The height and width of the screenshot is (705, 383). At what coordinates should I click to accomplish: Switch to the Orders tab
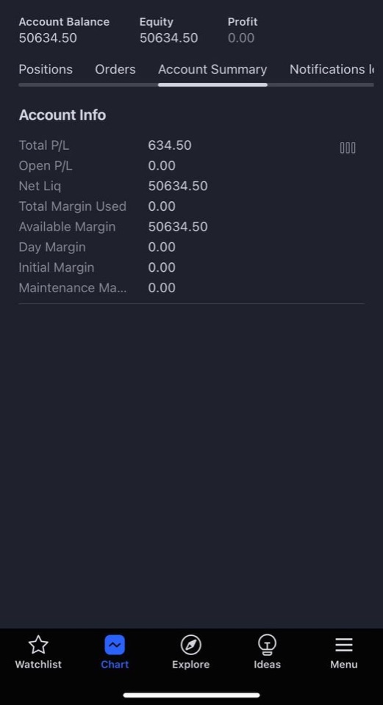point(115,69)
